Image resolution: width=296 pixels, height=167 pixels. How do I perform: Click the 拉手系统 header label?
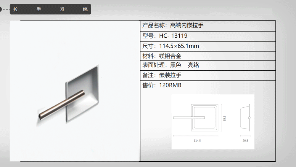click(x=50, y=9)
